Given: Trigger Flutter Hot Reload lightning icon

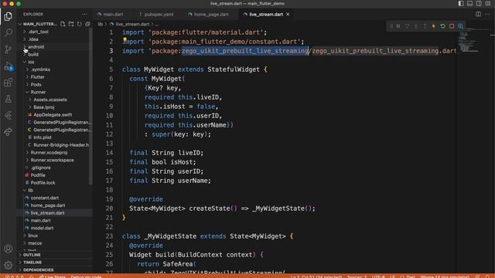Looking at the screenshot, I should click(434, 26).
